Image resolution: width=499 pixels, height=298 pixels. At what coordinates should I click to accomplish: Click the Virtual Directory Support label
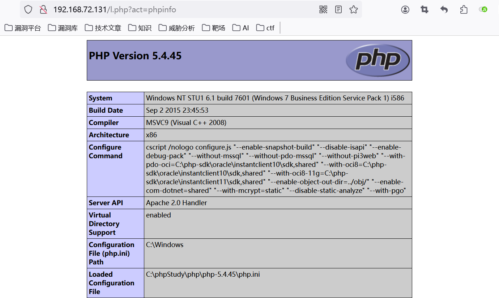(104, 224)
